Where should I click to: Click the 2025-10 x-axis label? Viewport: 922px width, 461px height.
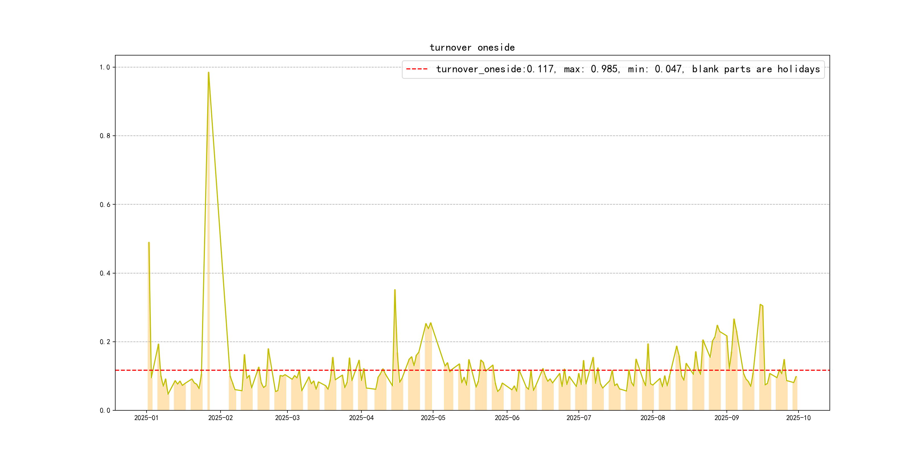tap(798, 418)
